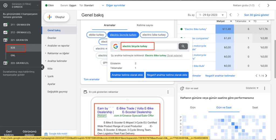Expand Analizler ve raporlar section
The height and width of the screenshot is (140, 276).
pos(58,46)
